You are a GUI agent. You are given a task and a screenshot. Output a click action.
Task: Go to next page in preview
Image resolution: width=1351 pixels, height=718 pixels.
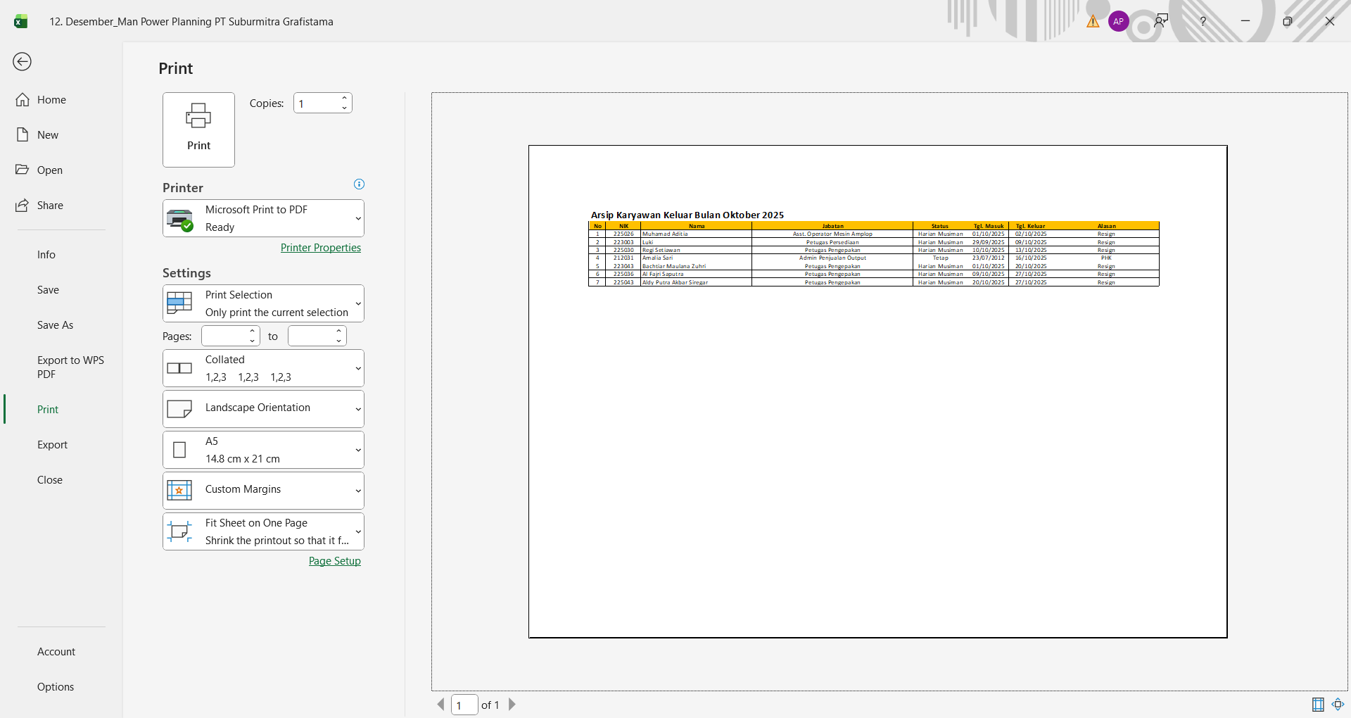(x=512, y=705)
